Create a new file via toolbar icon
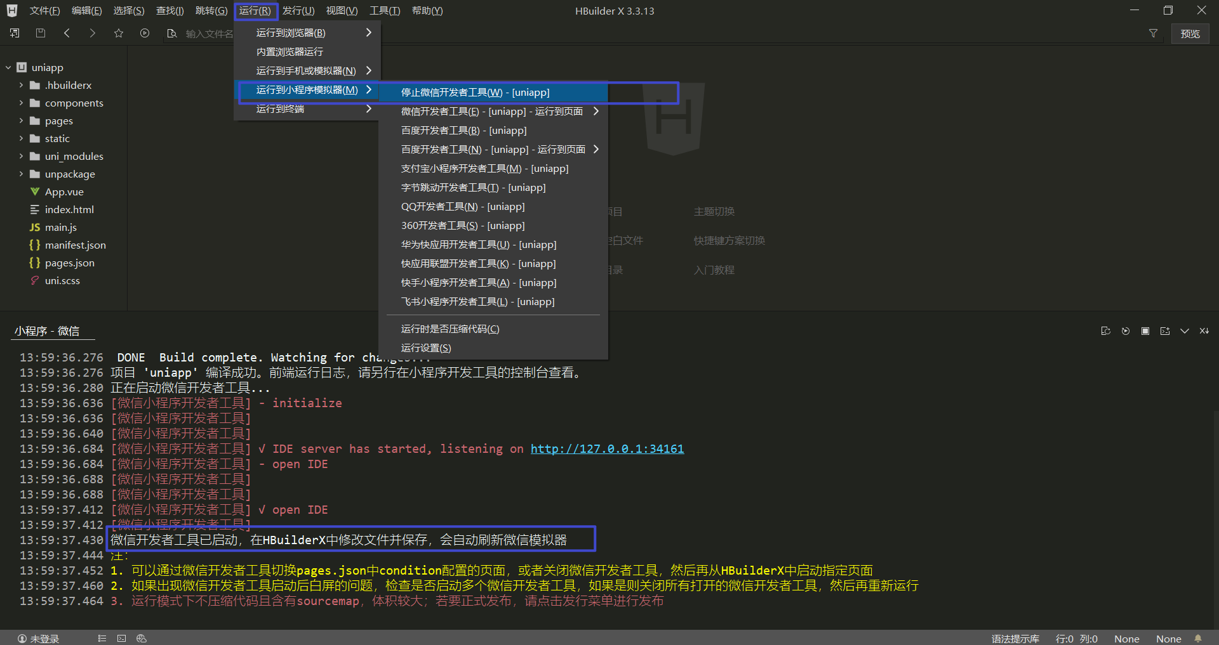The image size is (1219, 645). (x=14, y=33)
